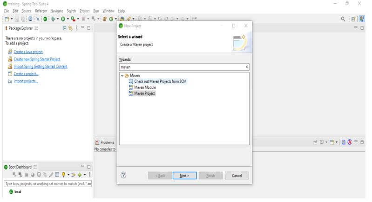The width and height of the screenshot is (372, 202).
Task: Open the Help menu
Action: [122, 11]
